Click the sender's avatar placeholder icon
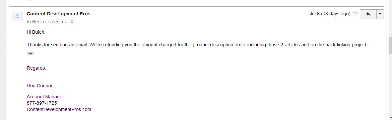The height and width of the screenshot is (120, 392). pos(17,16)
